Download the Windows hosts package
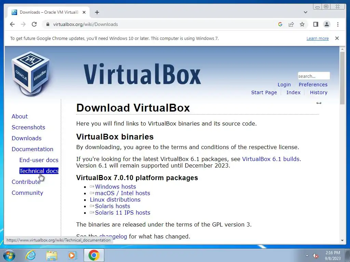 pos(116,187)
